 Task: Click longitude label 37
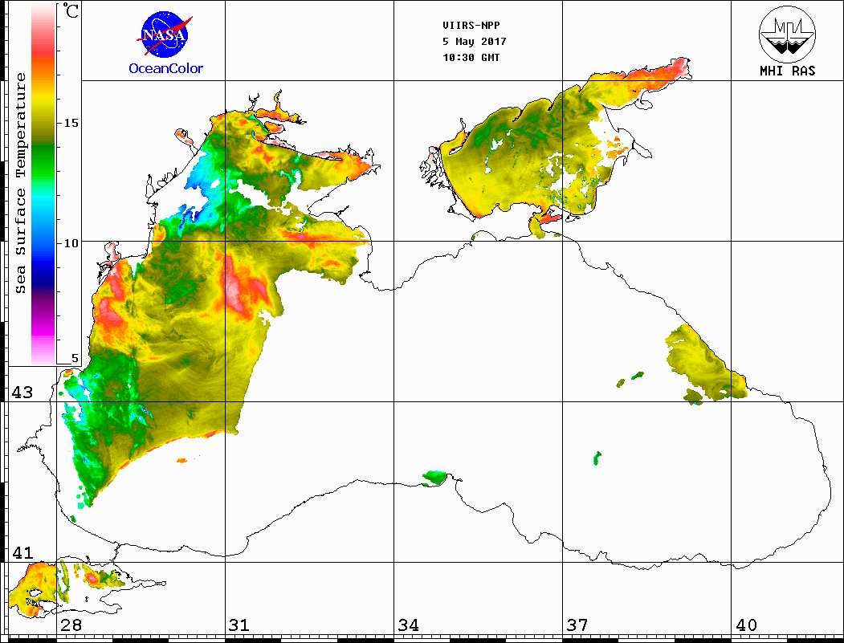pos(577,625)
